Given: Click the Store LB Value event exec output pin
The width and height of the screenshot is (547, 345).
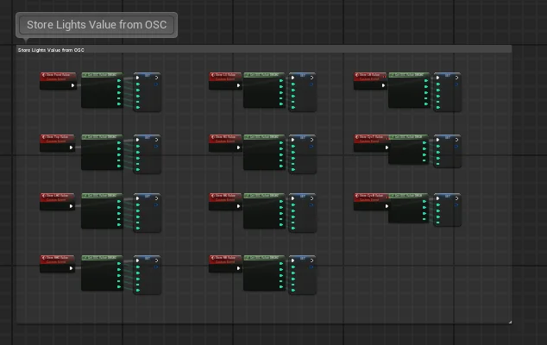Looking at the screenshot, I should (x=383, y=85).
